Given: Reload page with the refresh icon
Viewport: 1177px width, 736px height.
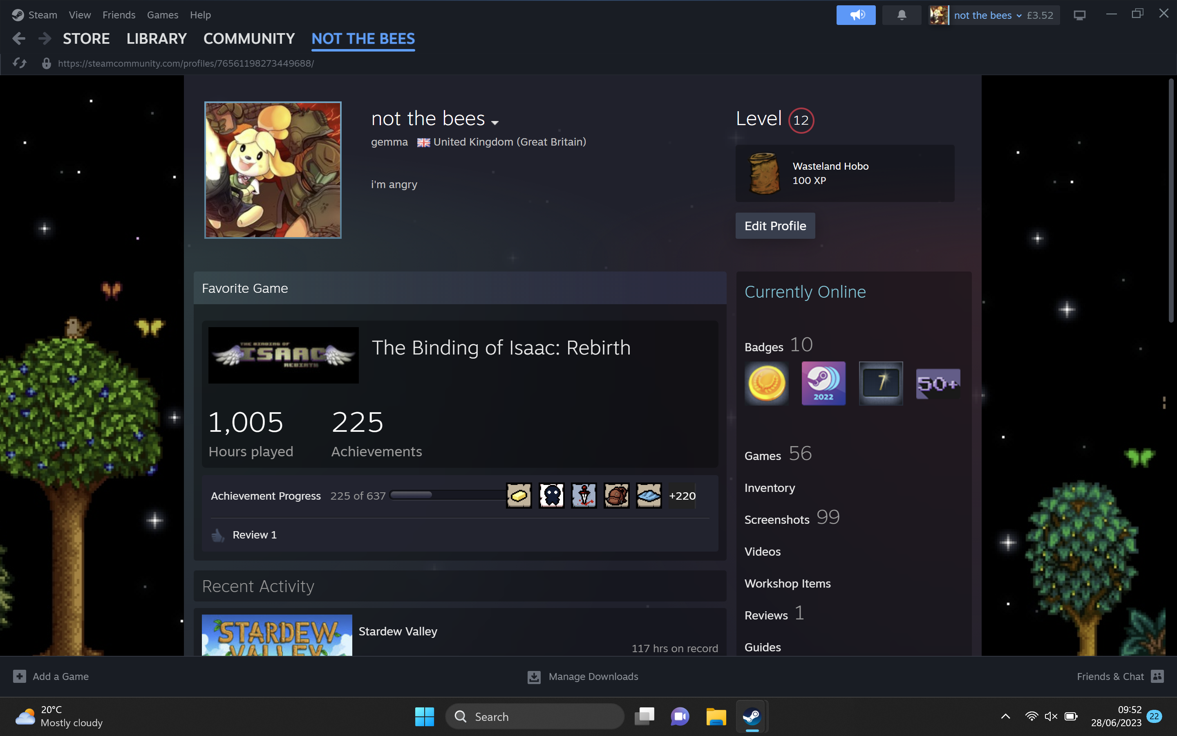Looking at the screenshot, I should [20, 63].
